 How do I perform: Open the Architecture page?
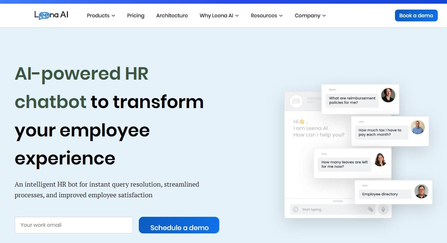click(172, 15)
